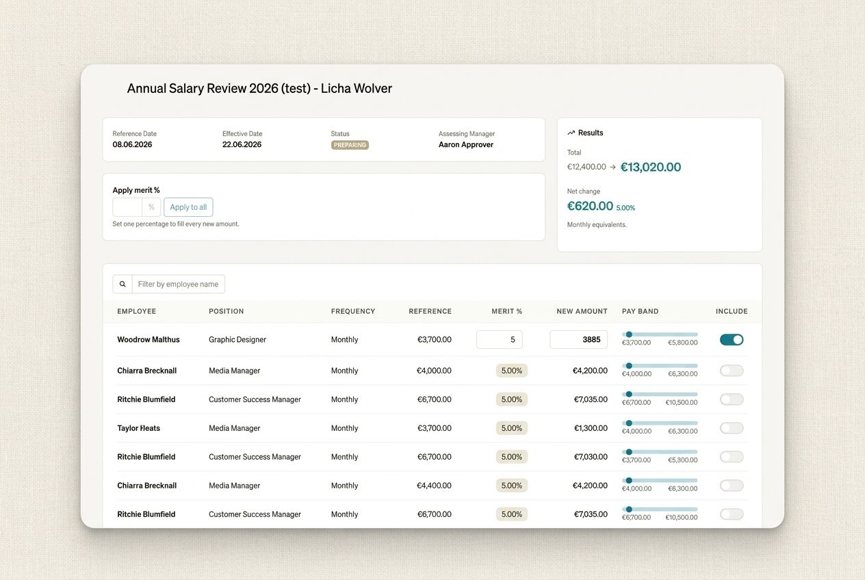Enable Include toggle for Chiarra Brecknall €4,000.00 row
Viewport: 865px width, 580px height.
coord(732,371)
